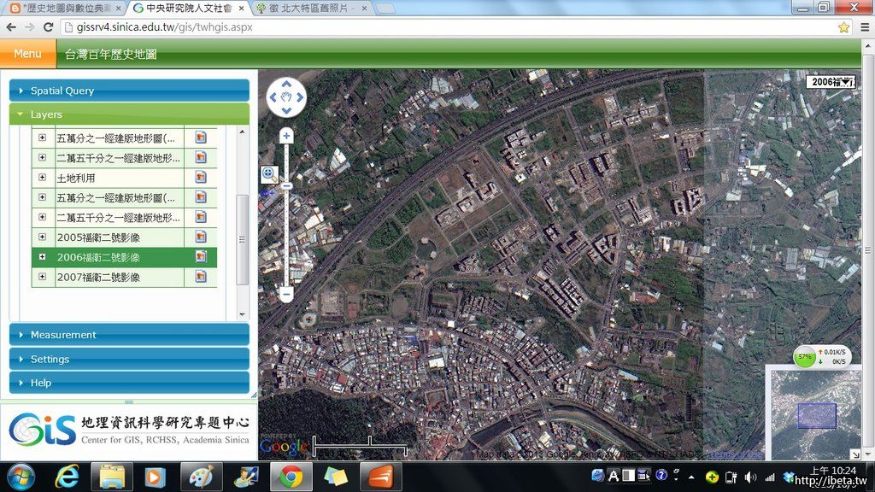Expand the 土地利用 layer node
Viewport: 875px width, 492px height.
(x=43, y=178)
